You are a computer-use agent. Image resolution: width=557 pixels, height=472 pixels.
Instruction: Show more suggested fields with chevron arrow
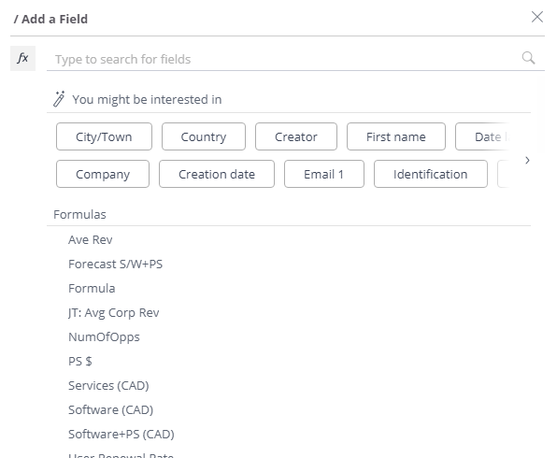point(527,161)
